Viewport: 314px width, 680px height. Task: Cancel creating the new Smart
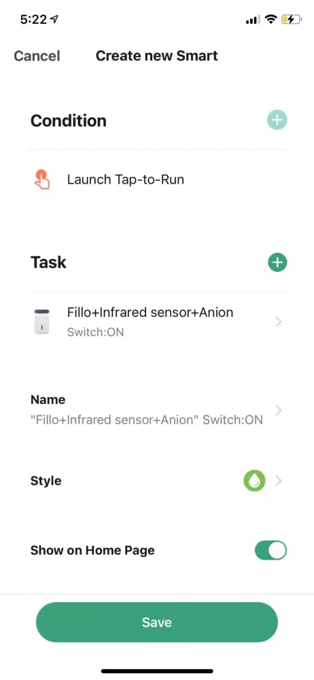[37, 56]
